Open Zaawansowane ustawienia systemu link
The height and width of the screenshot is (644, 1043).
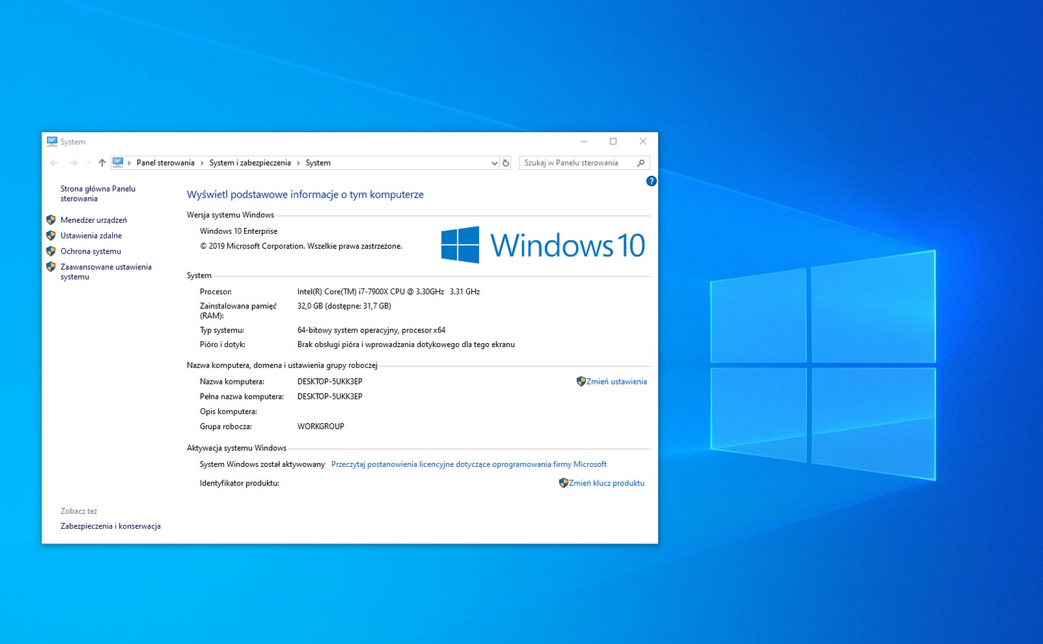[106, 272]
